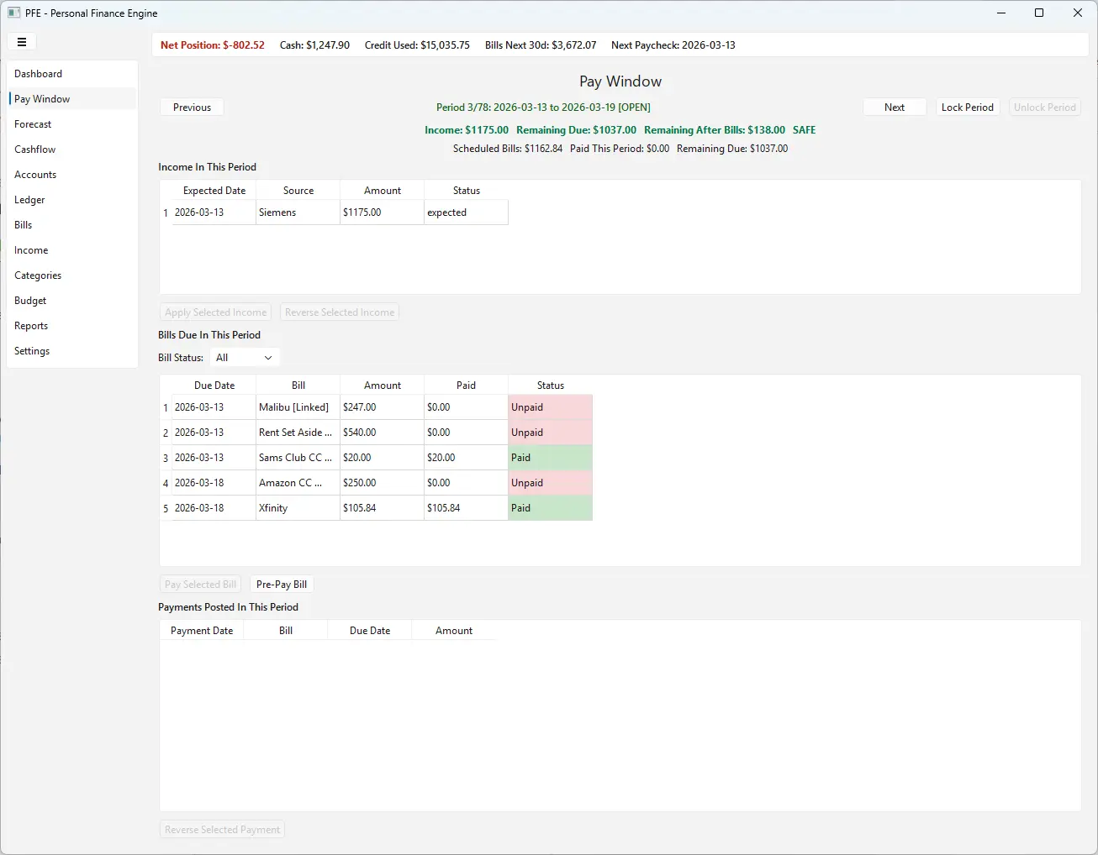This screenshot has width=1098, height=855.
Task: Open the Cashflow section
Action: 72,149
